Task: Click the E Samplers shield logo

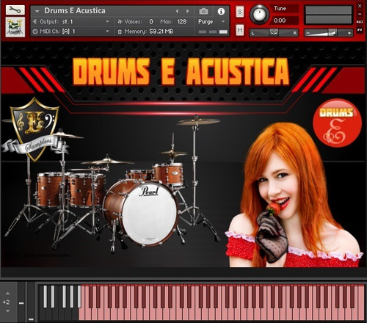Action: pyautogui.click(x=34, y=129)
